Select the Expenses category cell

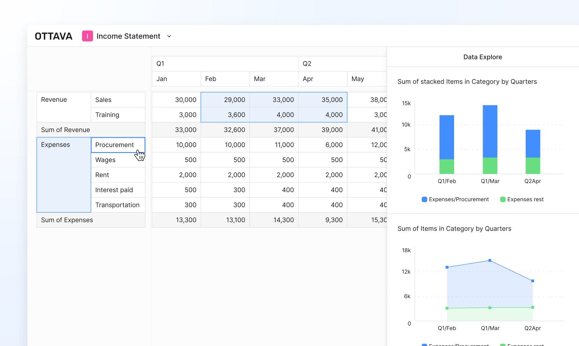pyautogui.click(x=64, y=175)
